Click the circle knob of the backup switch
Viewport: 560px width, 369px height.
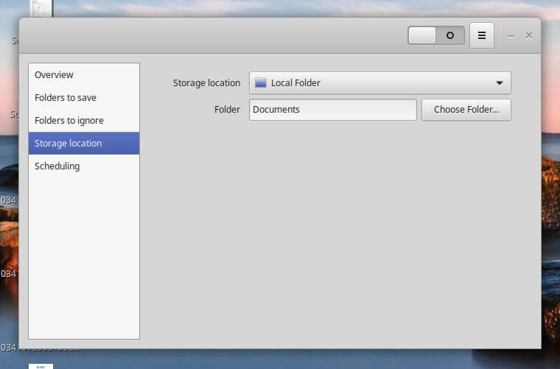[x=449, y=35]
